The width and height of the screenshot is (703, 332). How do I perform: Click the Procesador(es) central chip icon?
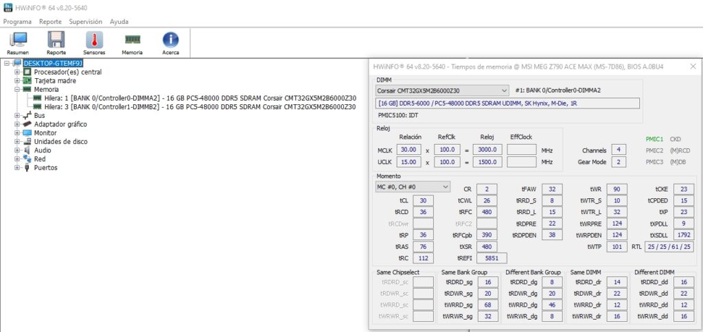[x=27, y=72]
